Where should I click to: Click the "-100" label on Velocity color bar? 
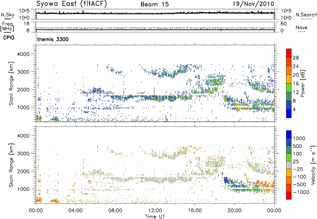click(300, 177)
